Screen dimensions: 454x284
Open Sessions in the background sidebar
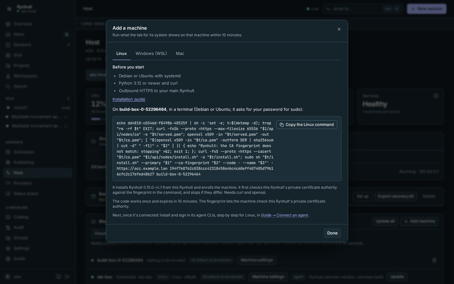coord(38,45)
